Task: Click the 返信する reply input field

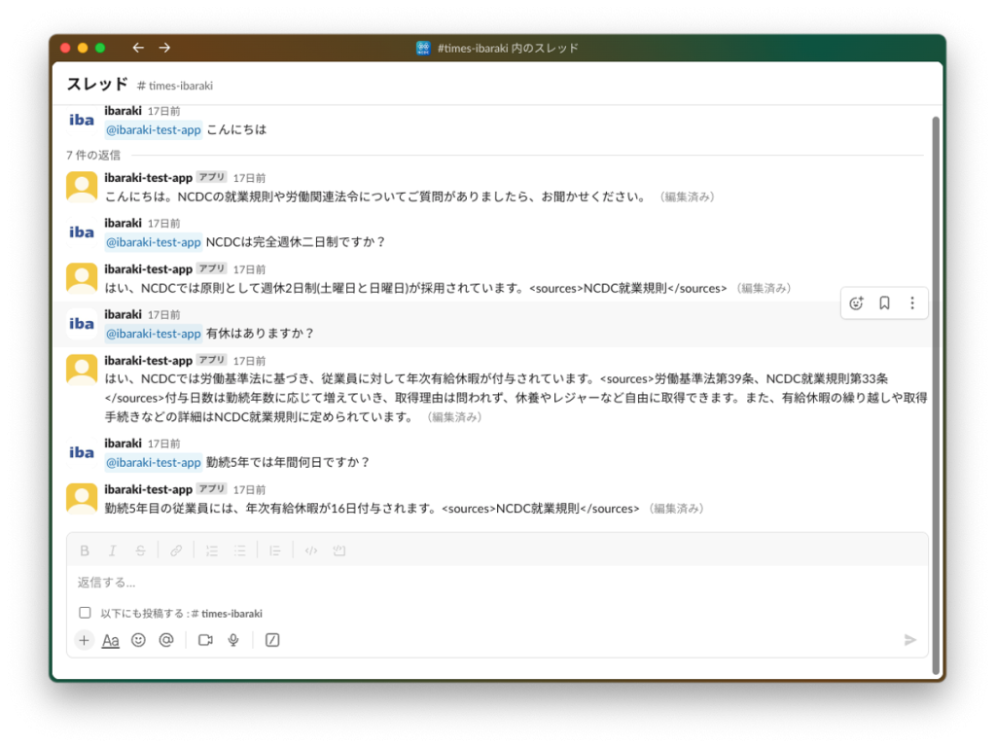Action: coord(486,583)
